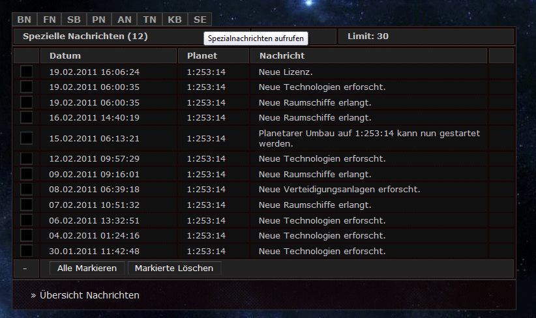Click the minus button in the bottom bar
The height and width of the screenshot is (318, 536).
coord(25,268)
